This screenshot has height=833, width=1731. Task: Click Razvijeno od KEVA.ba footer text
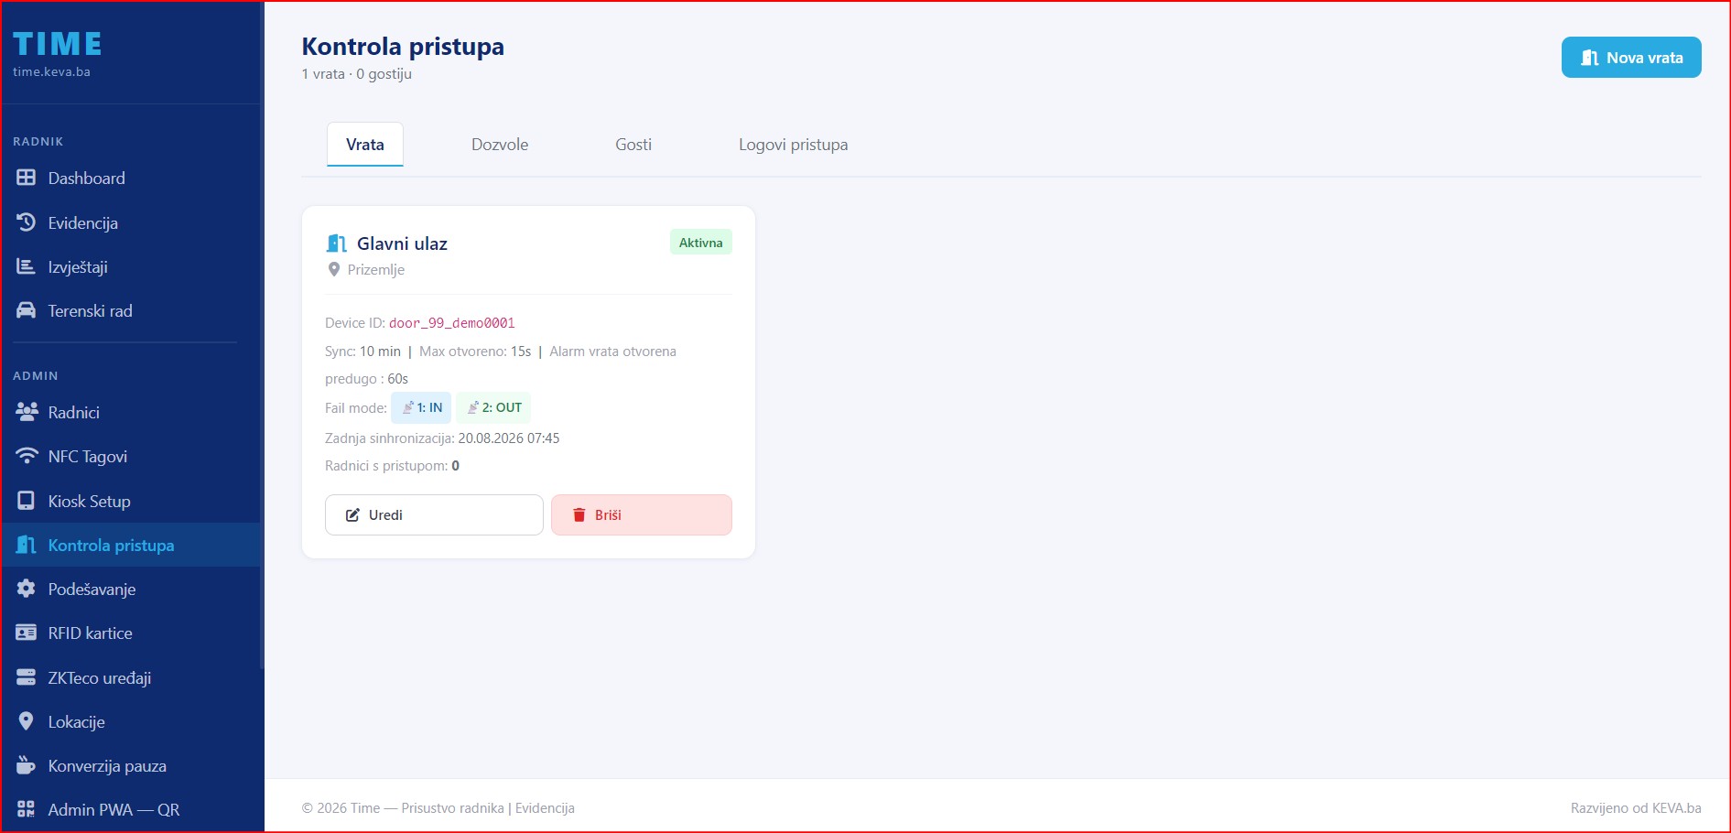[x=1636, y=808]
